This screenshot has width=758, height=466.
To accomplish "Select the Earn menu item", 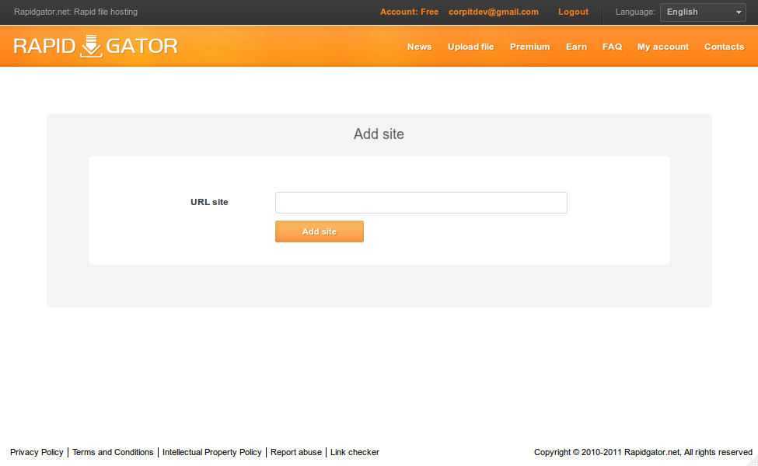I will coord(576,47).
